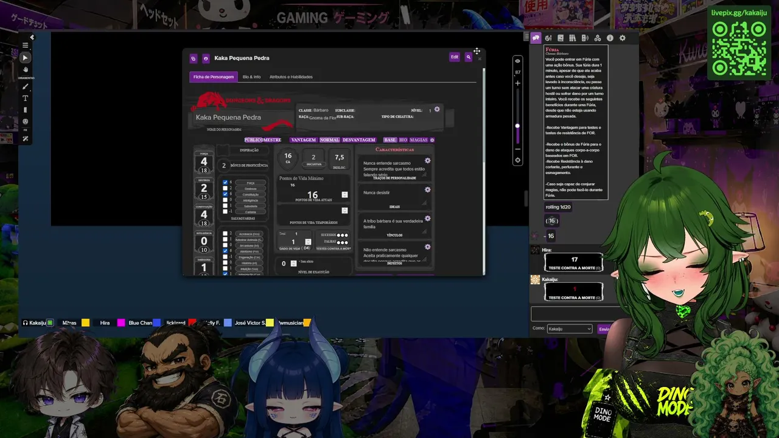This screenshot has width=779, height=438.
Task: Open the Settings gear sidebar tab
Action: [622, 38]
